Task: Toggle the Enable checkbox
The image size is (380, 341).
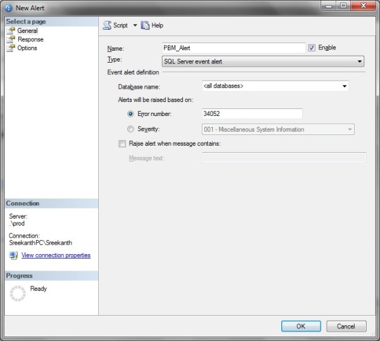Action: point(312,48)
